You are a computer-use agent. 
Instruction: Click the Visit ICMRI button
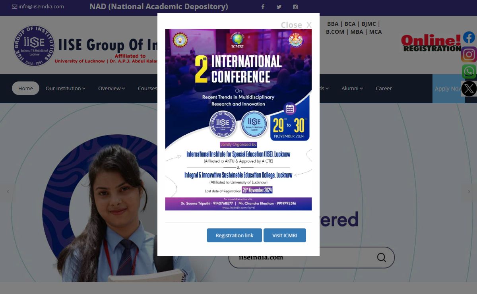[x=285, y=235]
